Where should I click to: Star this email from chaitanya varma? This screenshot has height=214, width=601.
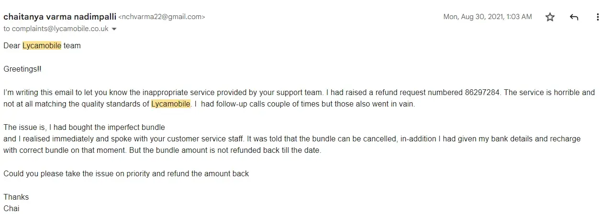click(550, 17)
